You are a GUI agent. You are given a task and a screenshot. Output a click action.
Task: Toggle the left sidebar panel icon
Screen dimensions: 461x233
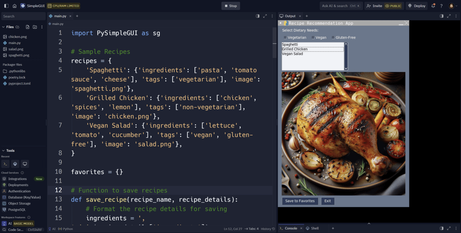pos(6,6)
